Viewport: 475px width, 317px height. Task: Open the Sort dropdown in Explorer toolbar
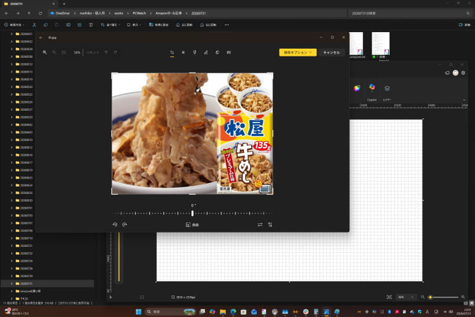110,25
